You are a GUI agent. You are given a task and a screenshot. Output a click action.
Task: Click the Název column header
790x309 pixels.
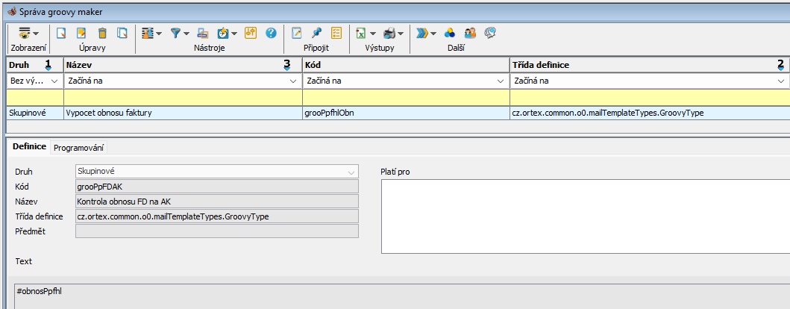coord(172,65)
